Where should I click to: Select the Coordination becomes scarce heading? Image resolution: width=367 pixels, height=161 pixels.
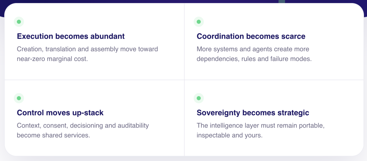pyautogui.click(x=251, y=36)
